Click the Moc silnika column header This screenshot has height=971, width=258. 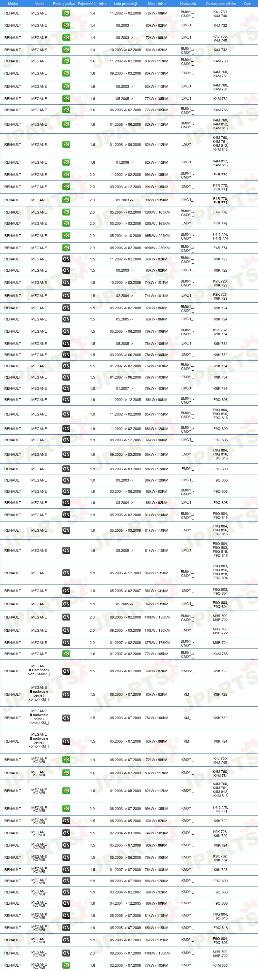157,4
